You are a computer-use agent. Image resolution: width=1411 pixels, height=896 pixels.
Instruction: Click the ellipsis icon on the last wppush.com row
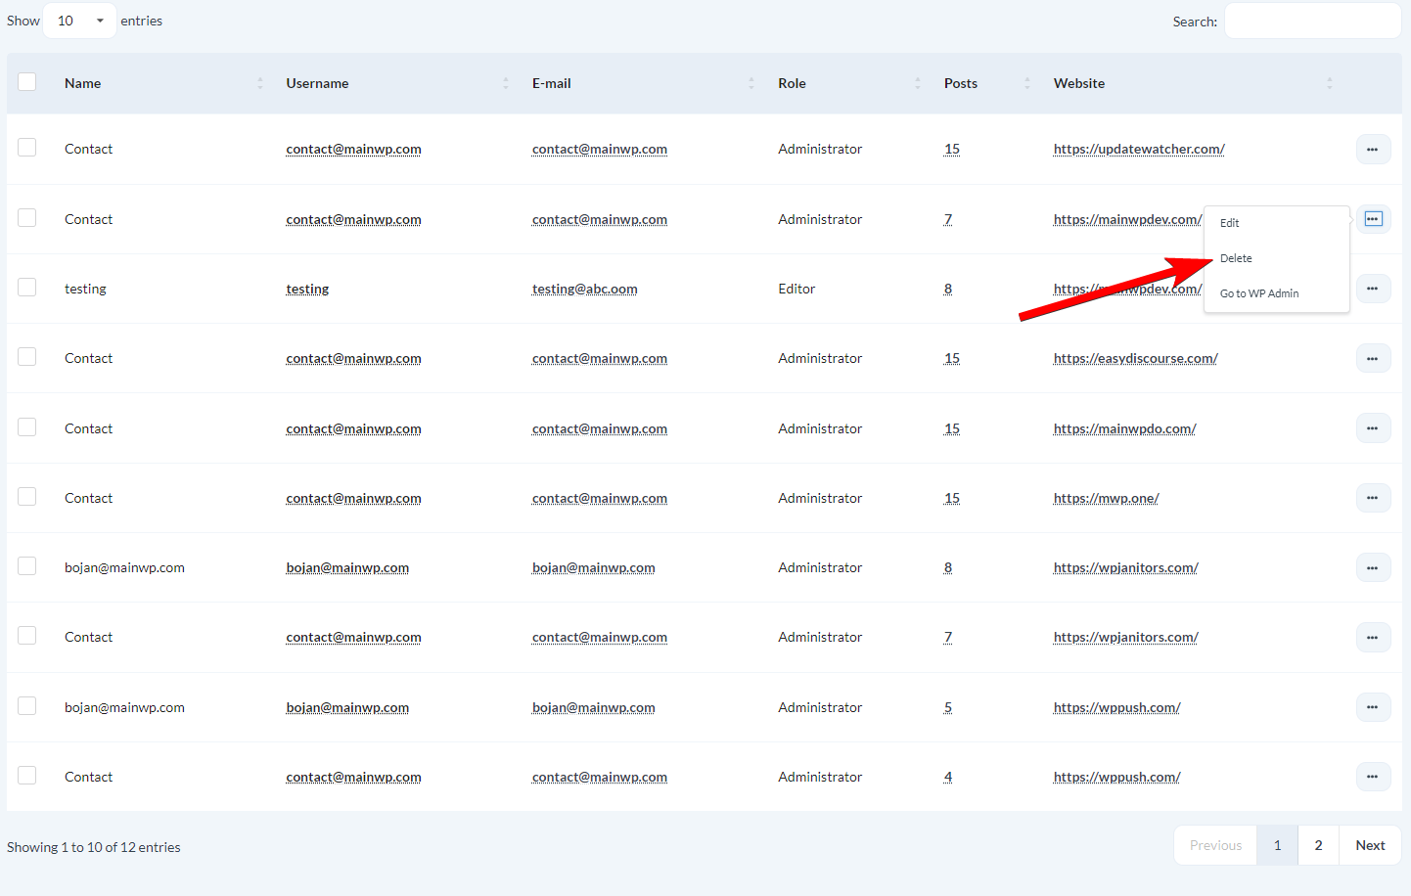click(1373, 776)
